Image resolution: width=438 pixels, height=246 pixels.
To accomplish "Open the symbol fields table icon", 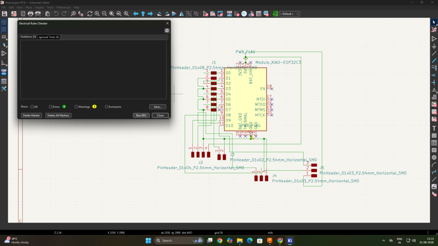I will point(259,14).
